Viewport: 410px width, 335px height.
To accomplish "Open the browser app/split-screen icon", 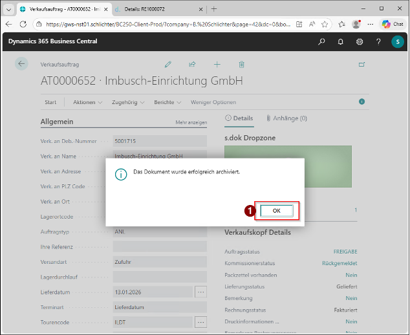I will point(299,25).
